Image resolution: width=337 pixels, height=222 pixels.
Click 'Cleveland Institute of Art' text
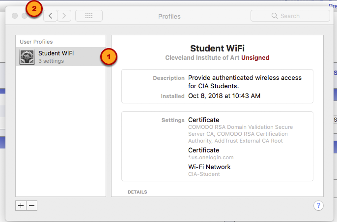click(x=202, y=58)
